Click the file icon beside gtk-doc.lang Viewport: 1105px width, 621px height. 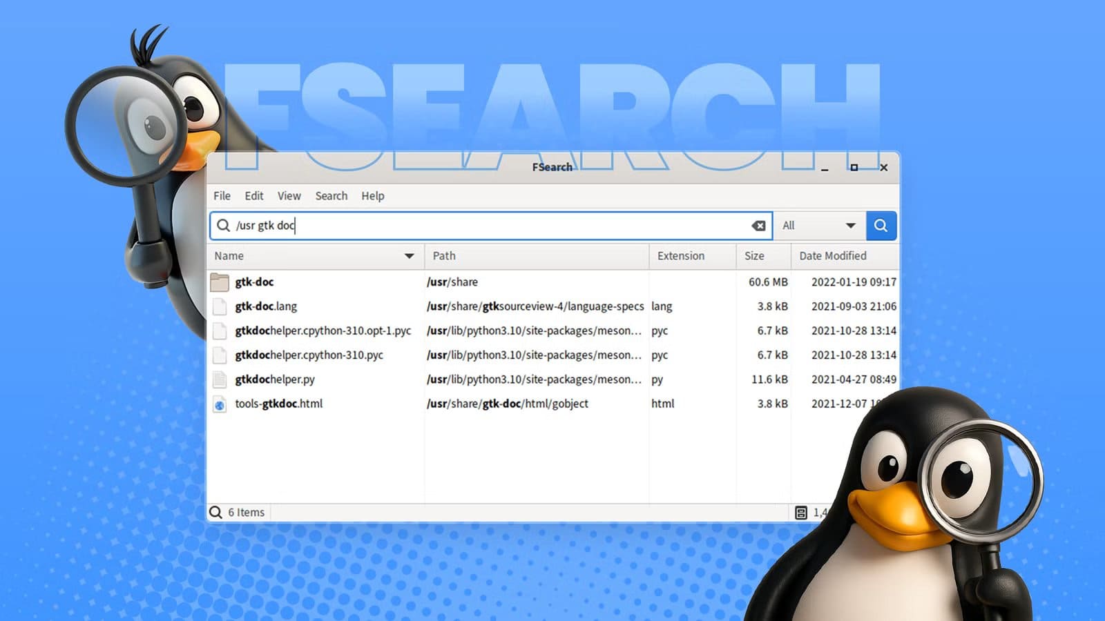click(219, 306)
